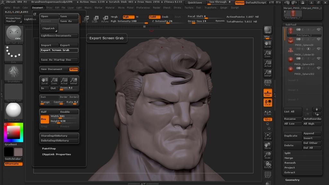Open Lightbox Documents browser
Image resolution: width=329 pixels, height=185 pixels.
coord(59,35)
